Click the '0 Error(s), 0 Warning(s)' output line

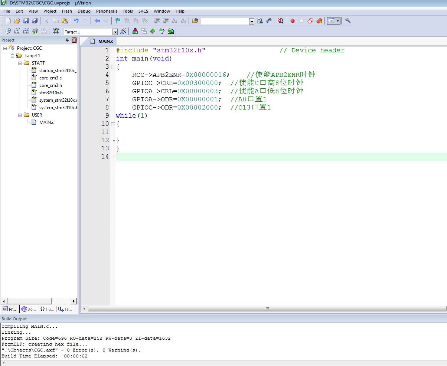pos(71,350)
